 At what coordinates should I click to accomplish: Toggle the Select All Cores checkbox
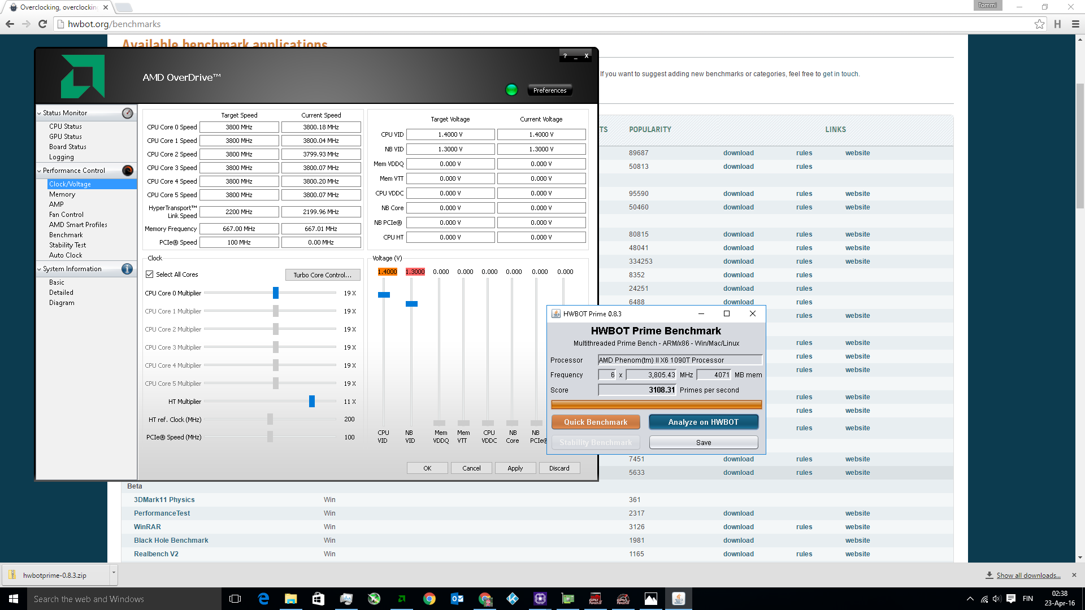pyautogui.click(x=150, y=274)
